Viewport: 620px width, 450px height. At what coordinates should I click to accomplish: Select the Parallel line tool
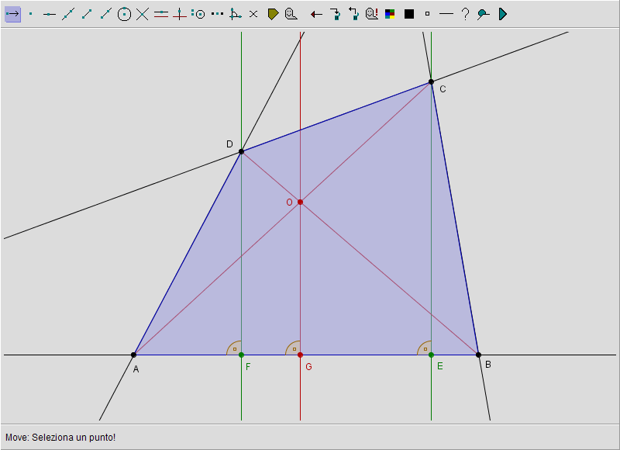click(161, 14)
